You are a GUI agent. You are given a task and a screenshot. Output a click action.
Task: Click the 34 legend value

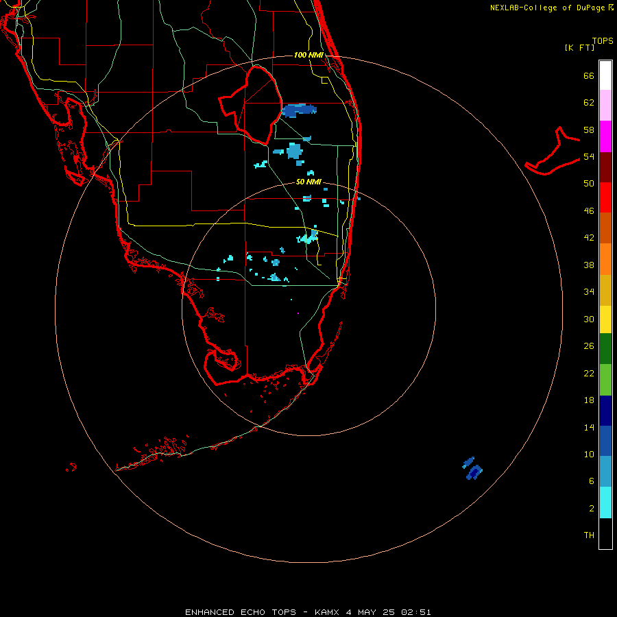[x=589, y=291]
